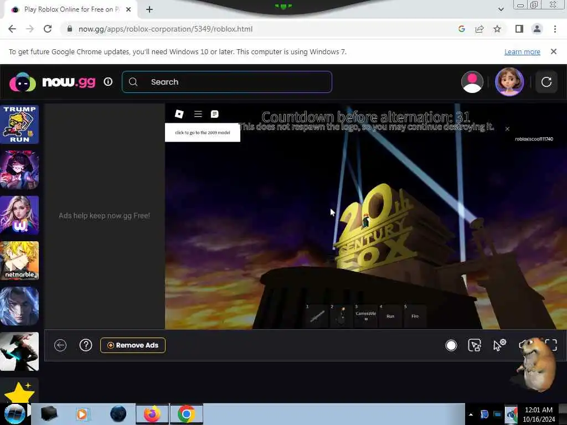Click the Chrome back arrow
This screenshot has height=425, width=567.
[12, 29]
